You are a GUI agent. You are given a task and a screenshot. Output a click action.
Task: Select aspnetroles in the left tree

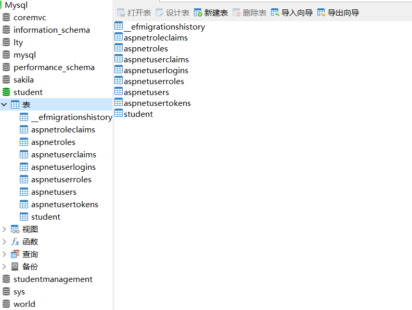pyautogui.click(x=54, y=142)
